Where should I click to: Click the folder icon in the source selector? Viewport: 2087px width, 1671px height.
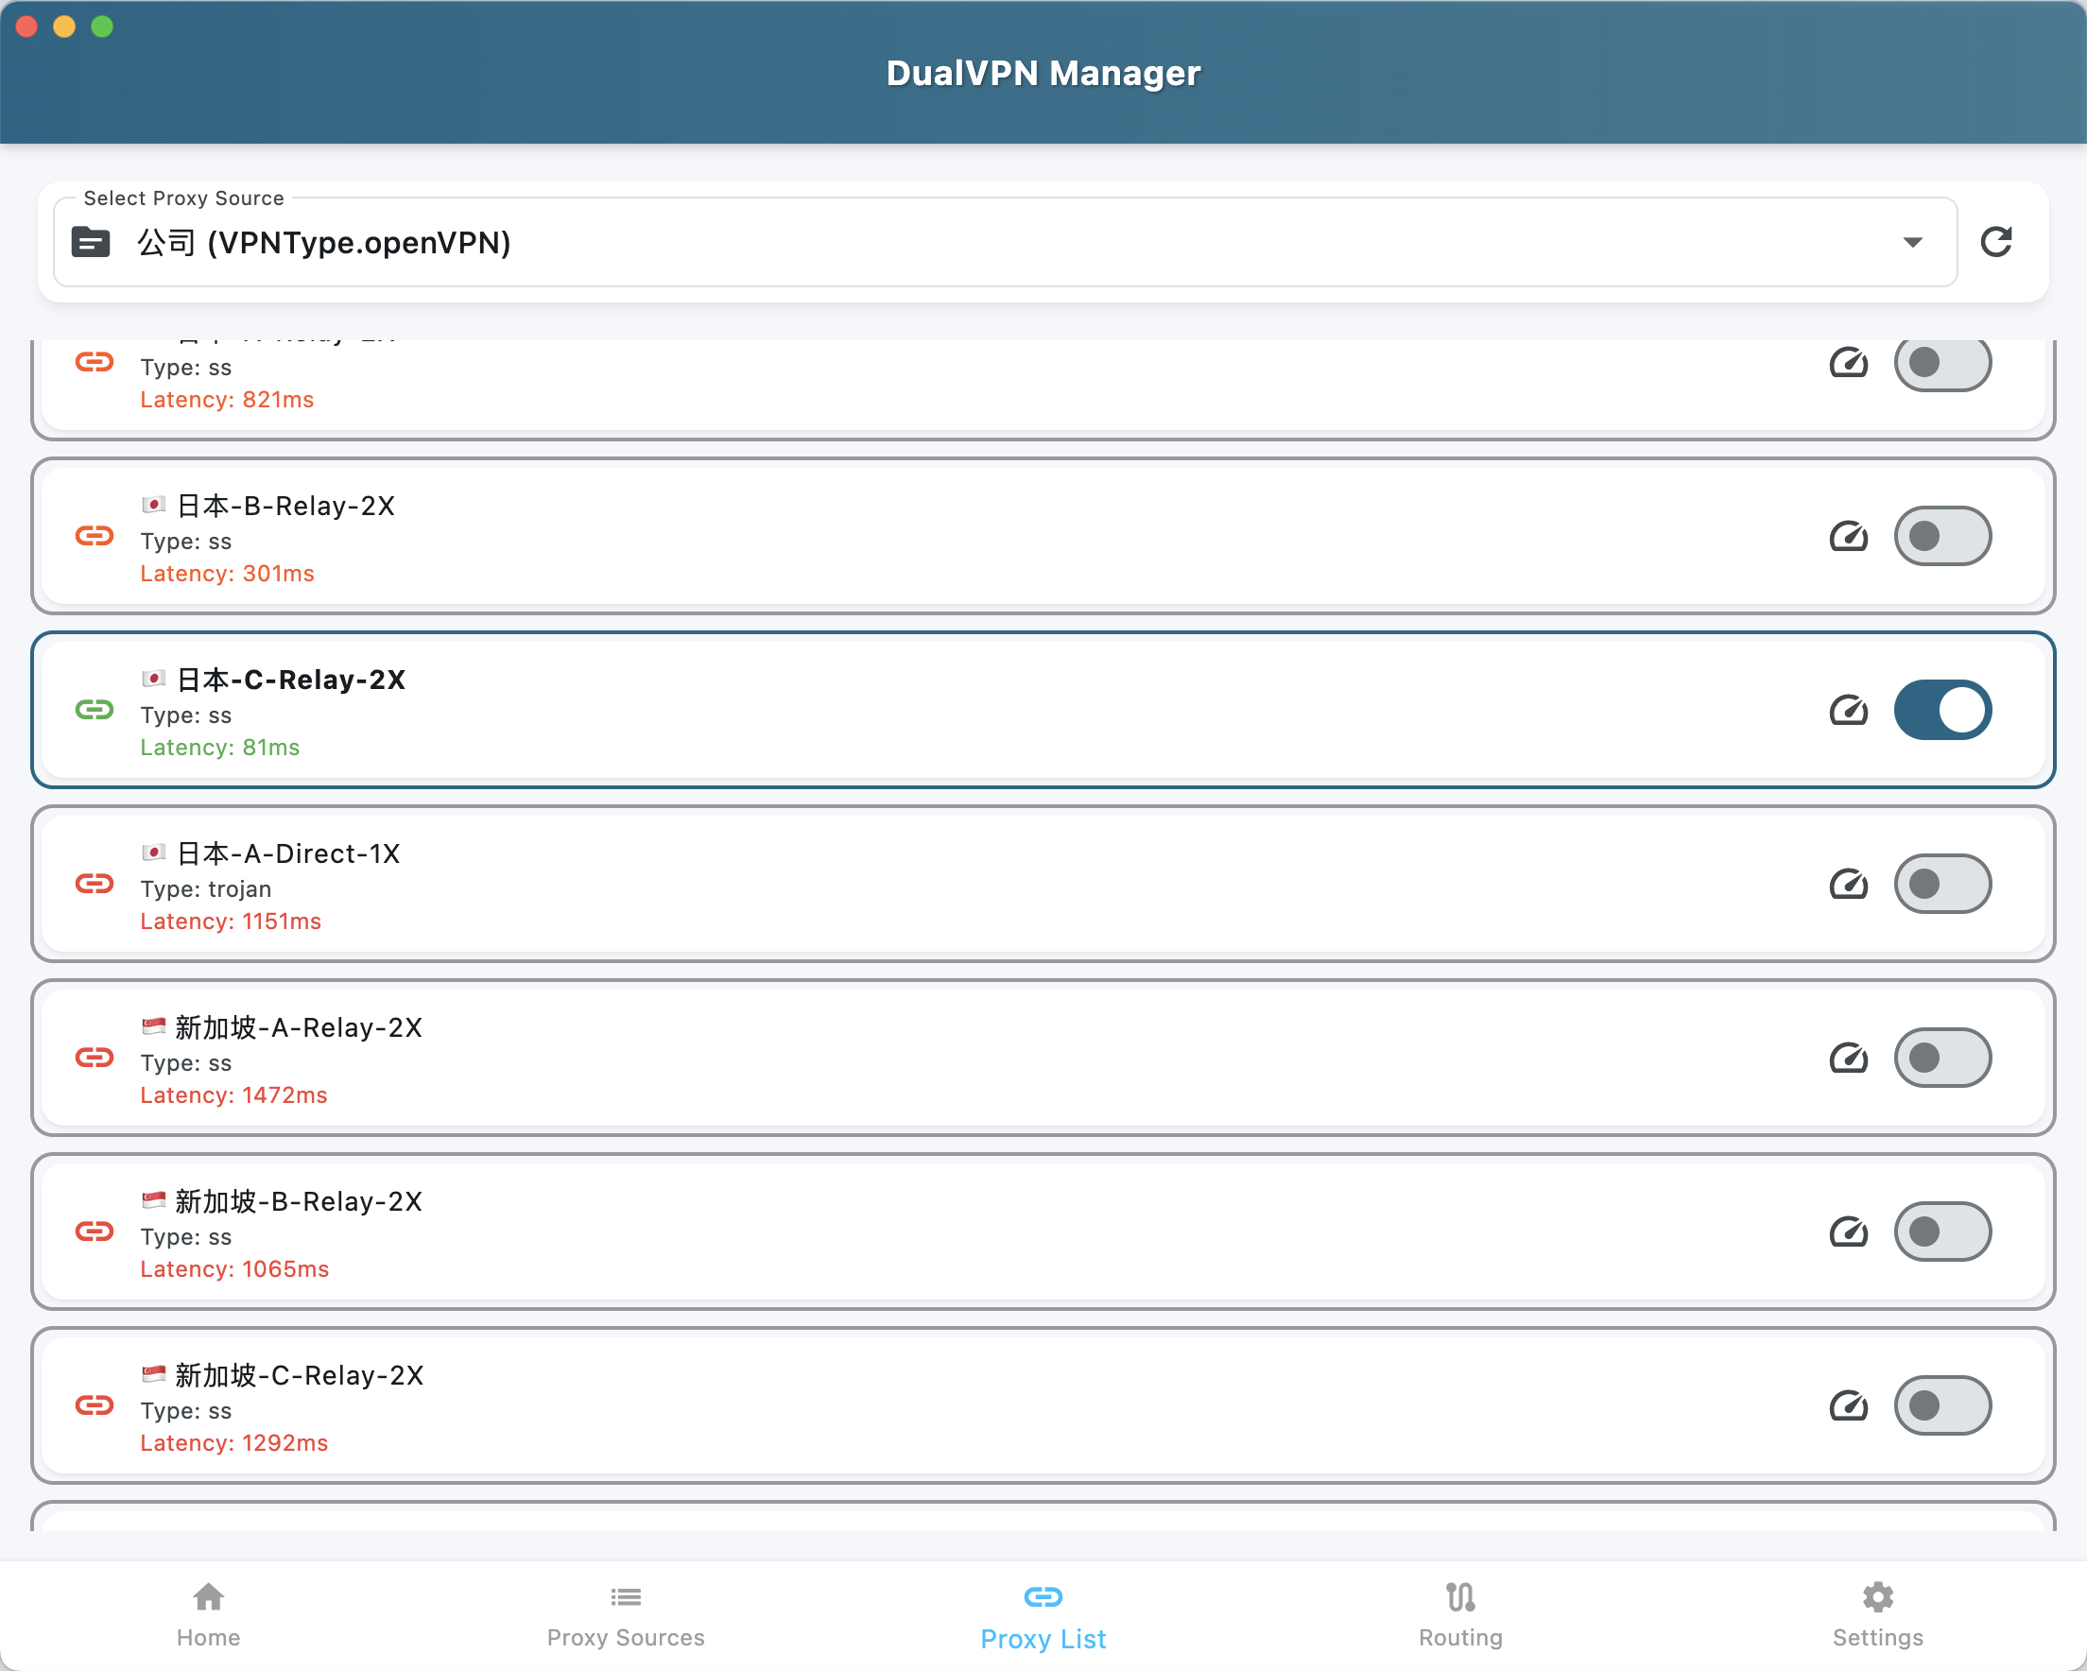(x=91, y=242)
